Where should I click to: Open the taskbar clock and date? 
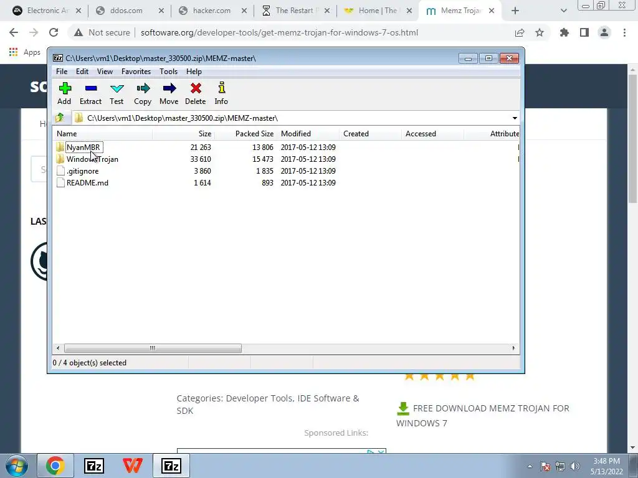point(607,466)
